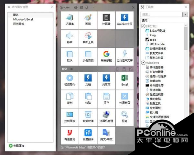
Task: Select 快速菜单 in the toolbox
Action: tap(153, 90)
